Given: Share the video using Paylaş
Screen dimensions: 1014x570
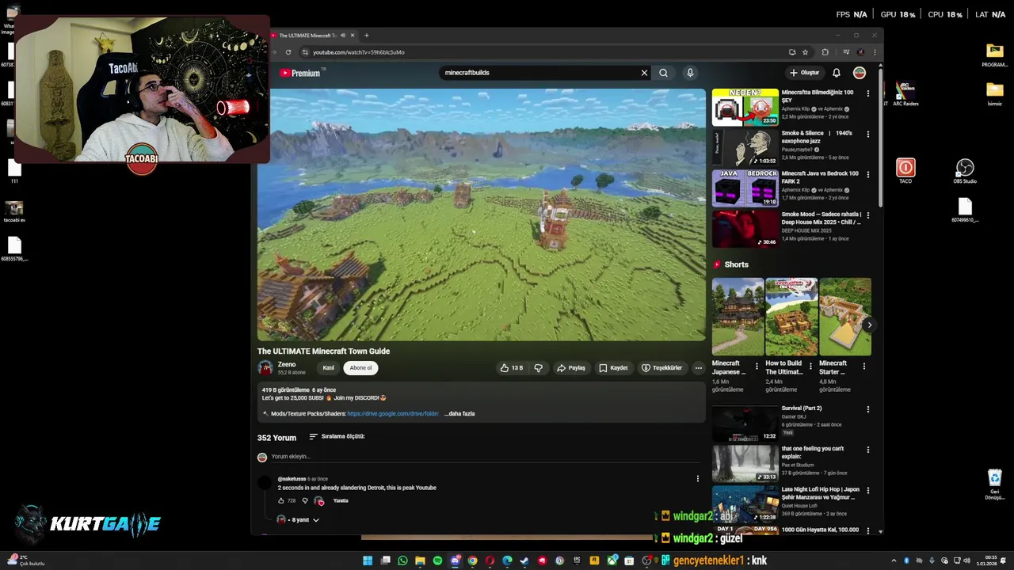Looking at the screenshot, I should [x=570, y=368].
